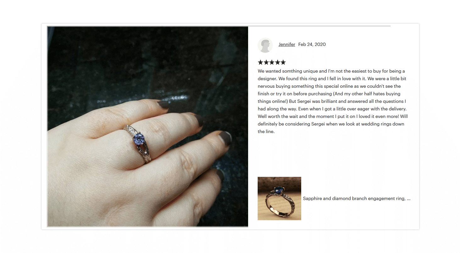Click the dark nail polish on the index finger
Viewport: 461px width, 253px height.
pyautogui.click(x=164, y=104)
